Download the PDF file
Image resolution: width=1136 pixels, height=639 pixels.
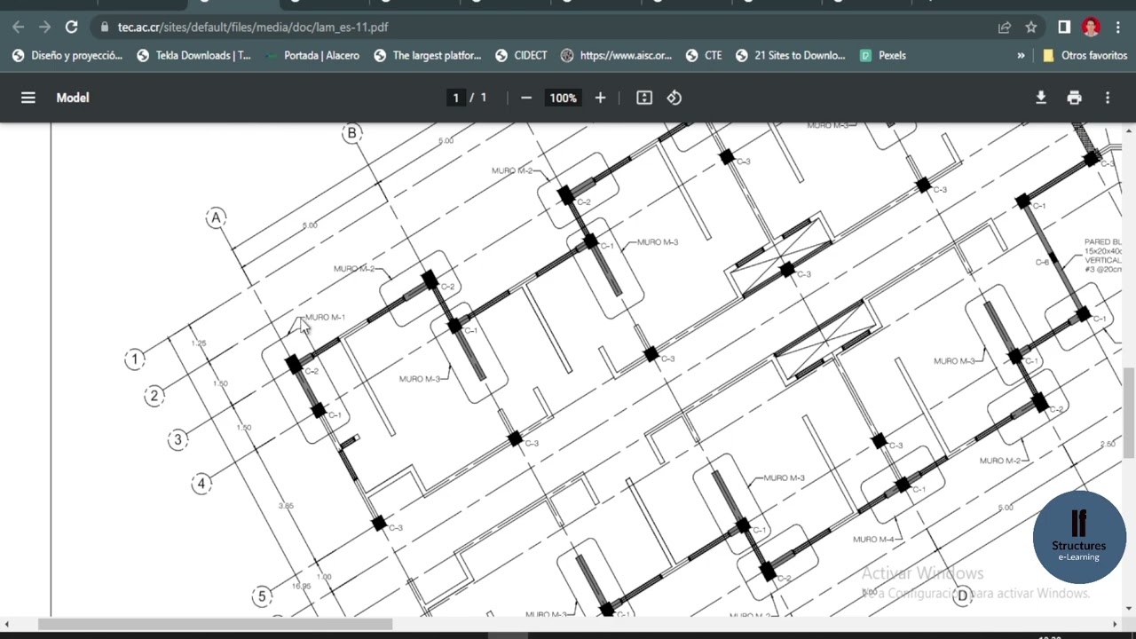pos(1041,98)
